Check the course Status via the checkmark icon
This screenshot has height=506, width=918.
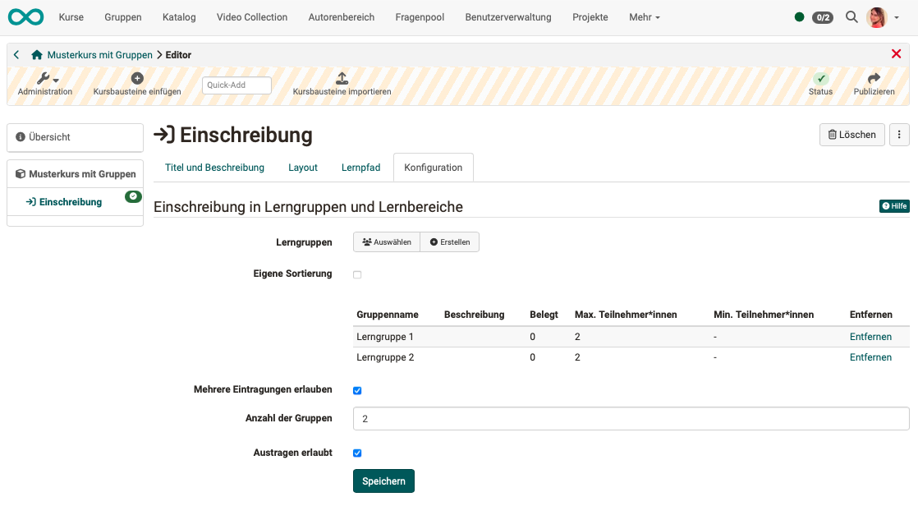coord(820,78)
